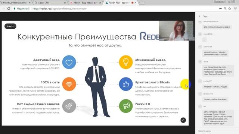Bookmark page using the star icon

(230, 9)
